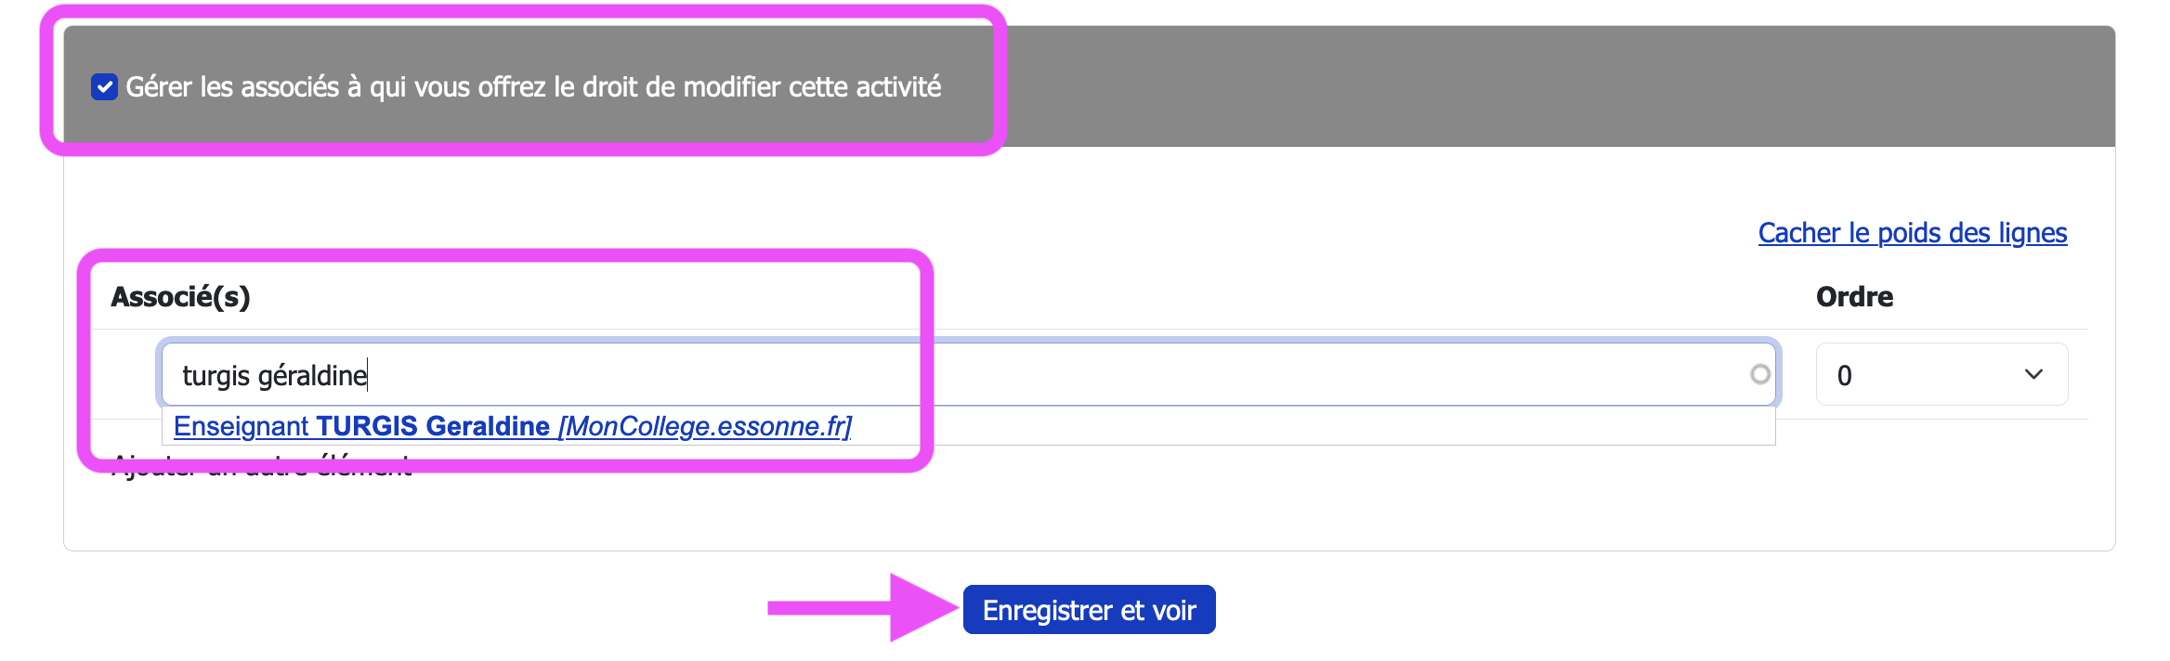This screenshot has height=661, width=2170.
Task: Click the label 'Gérer les associés à qui vous offrez'
Action: tap(533, 87)
